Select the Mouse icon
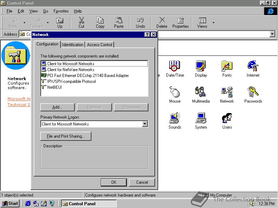This screenshot has width=278, height=208. point(175,95)
